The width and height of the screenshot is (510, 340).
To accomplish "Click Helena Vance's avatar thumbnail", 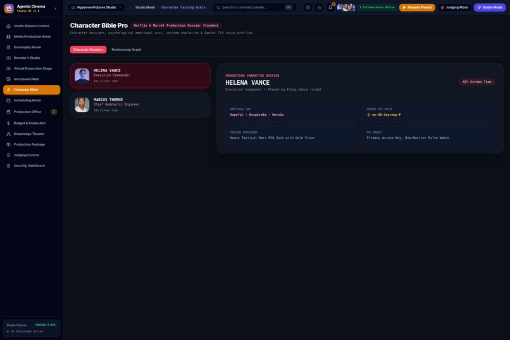I will [x=82, y=75].
